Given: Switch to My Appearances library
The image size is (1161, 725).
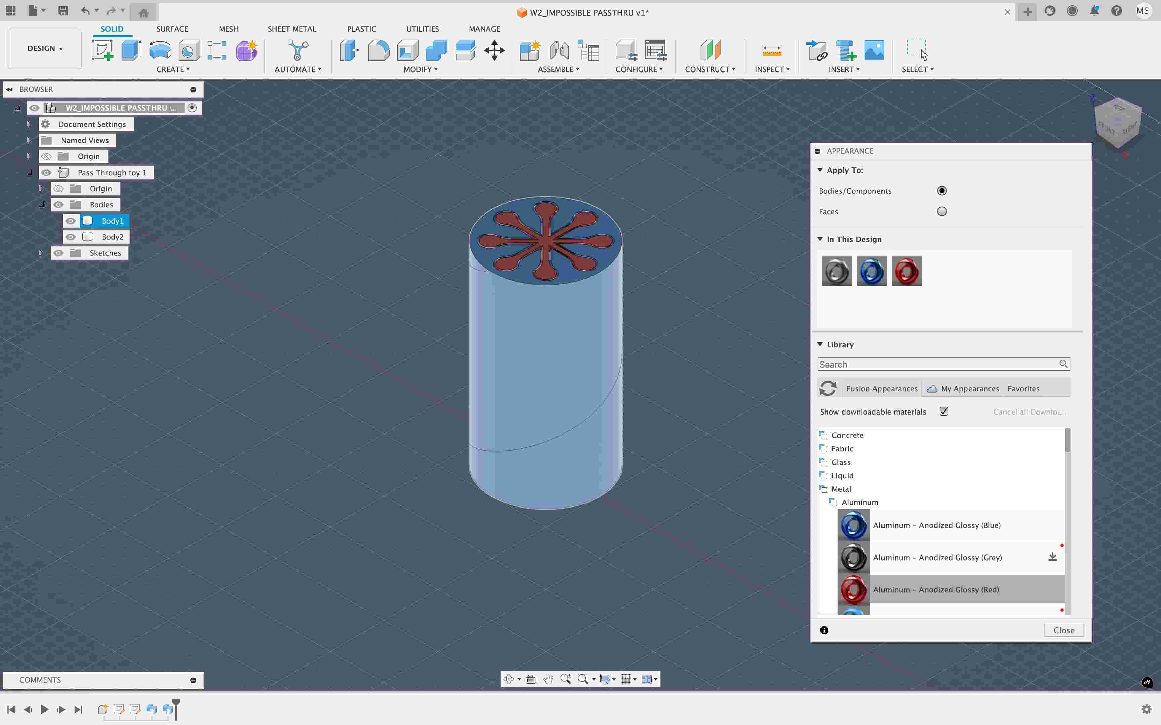Looking at the screenshot, I should pos(964,388).
